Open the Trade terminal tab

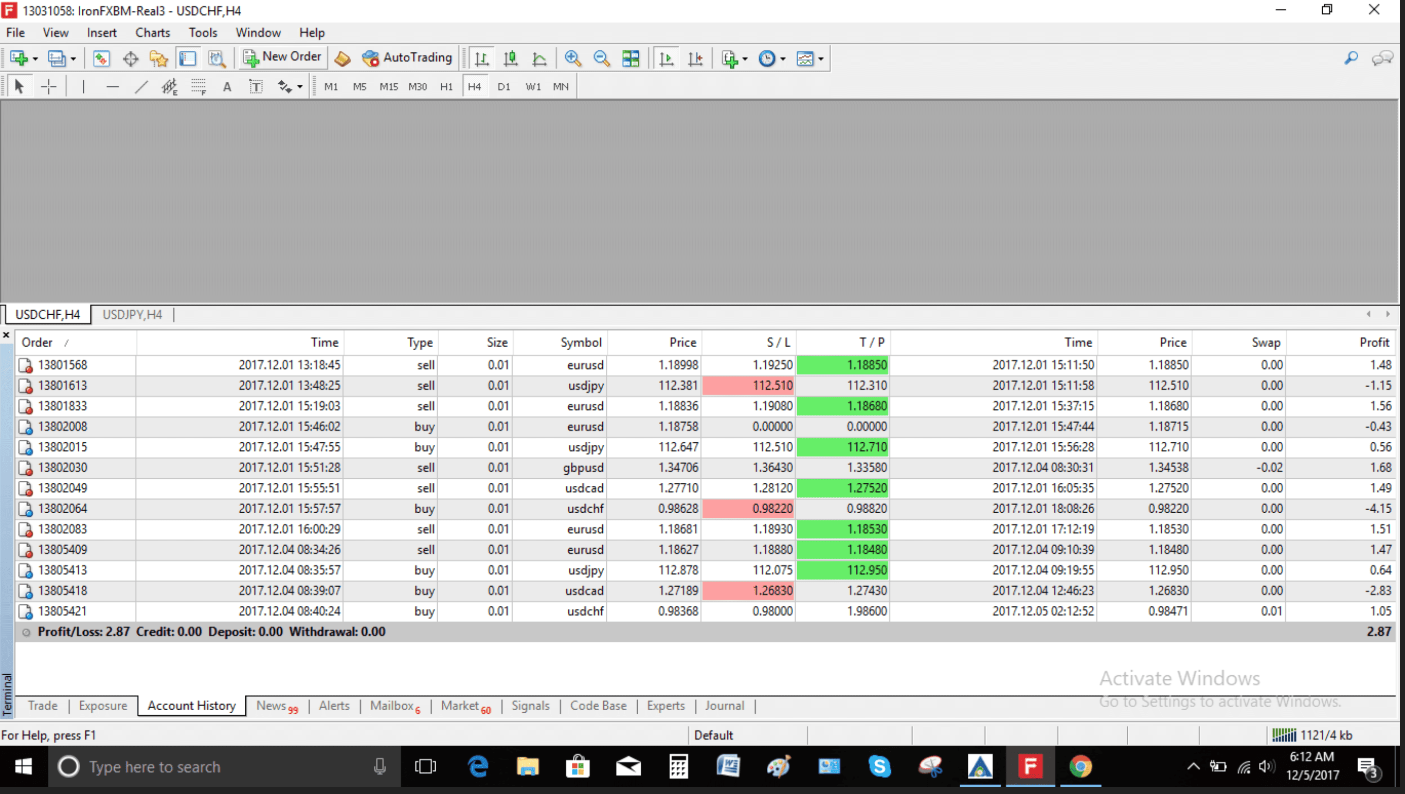pos(43,706)
